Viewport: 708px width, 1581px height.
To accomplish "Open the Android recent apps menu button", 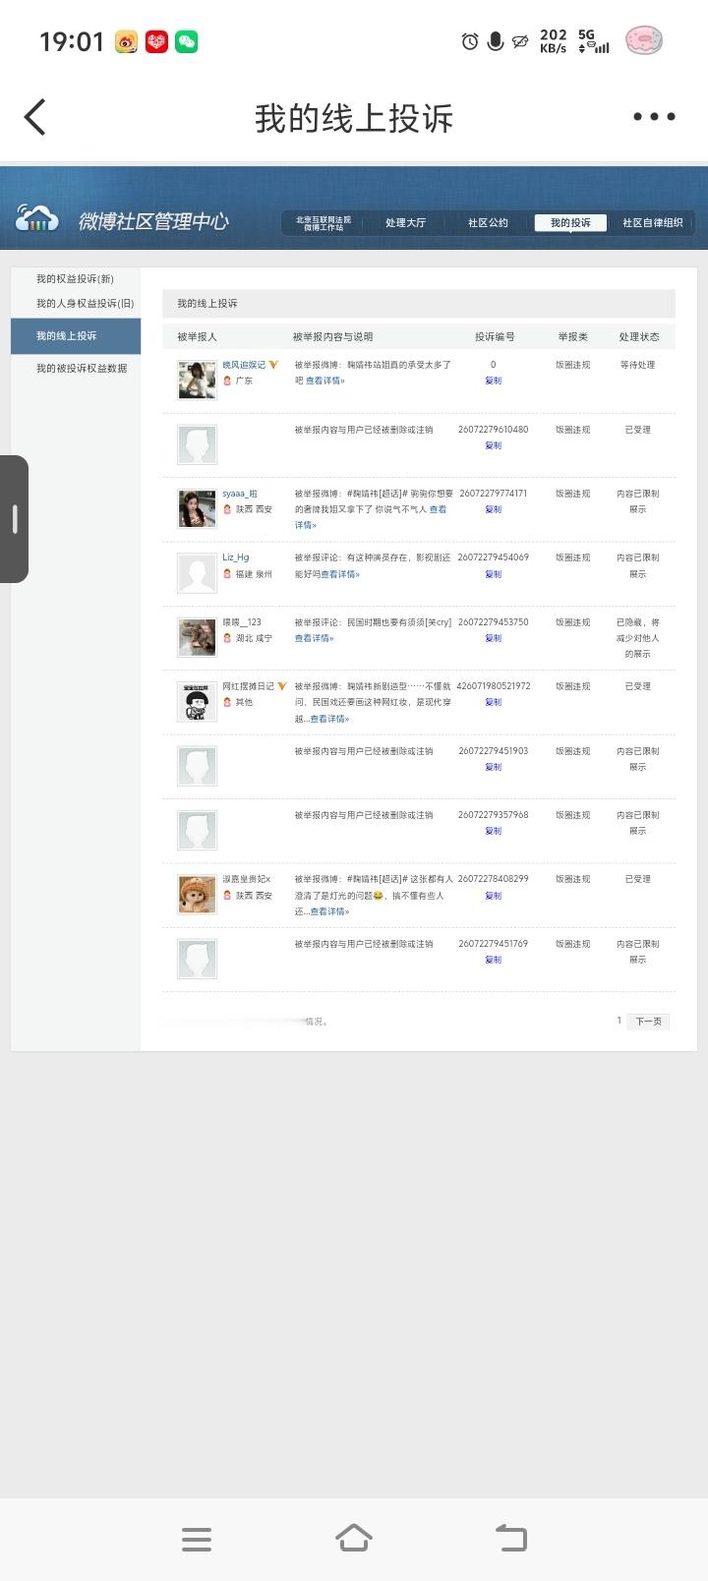I will pos(197,1540).
